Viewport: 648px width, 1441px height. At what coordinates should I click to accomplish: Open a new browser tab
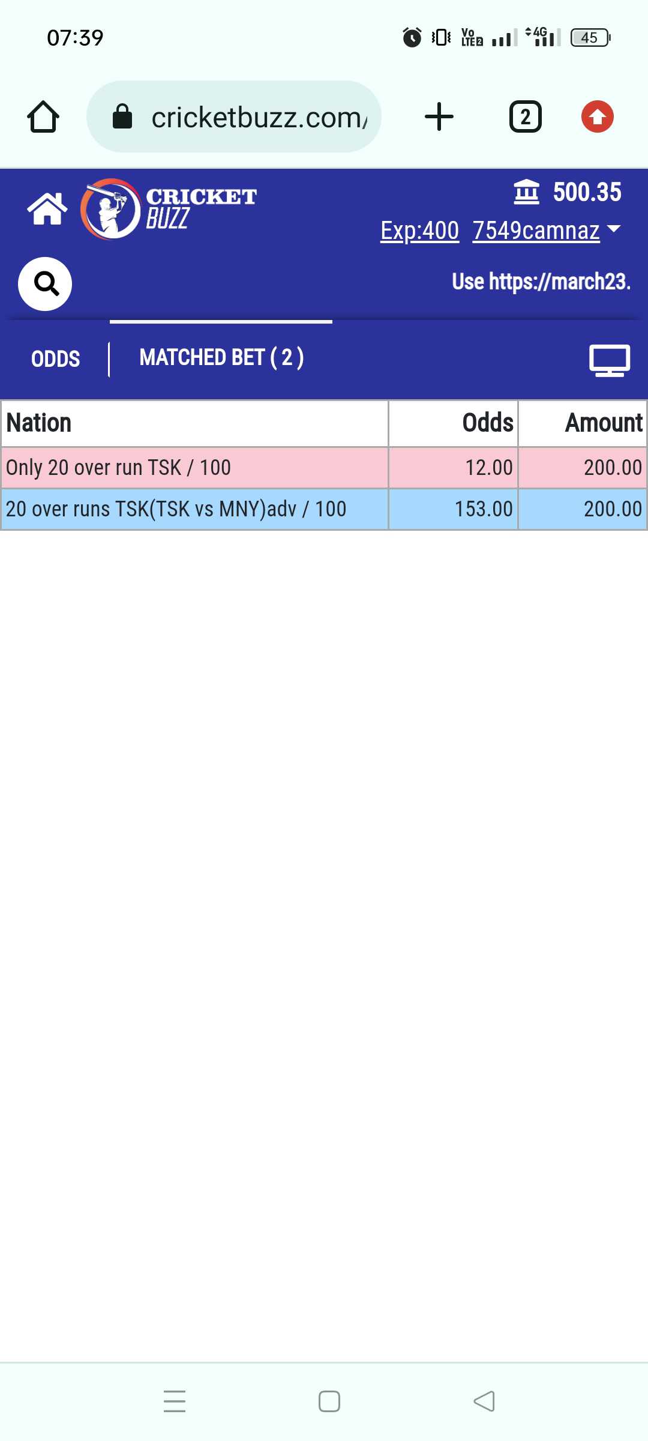click(x=439, y=116)
